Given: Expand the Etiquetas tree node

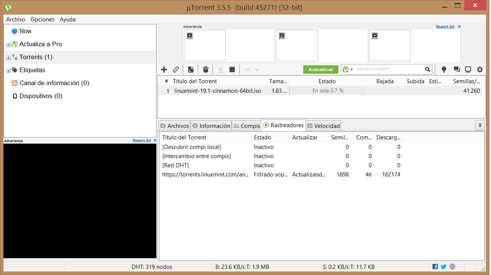Looking at the screenshot, I should [x=8, y=71].
